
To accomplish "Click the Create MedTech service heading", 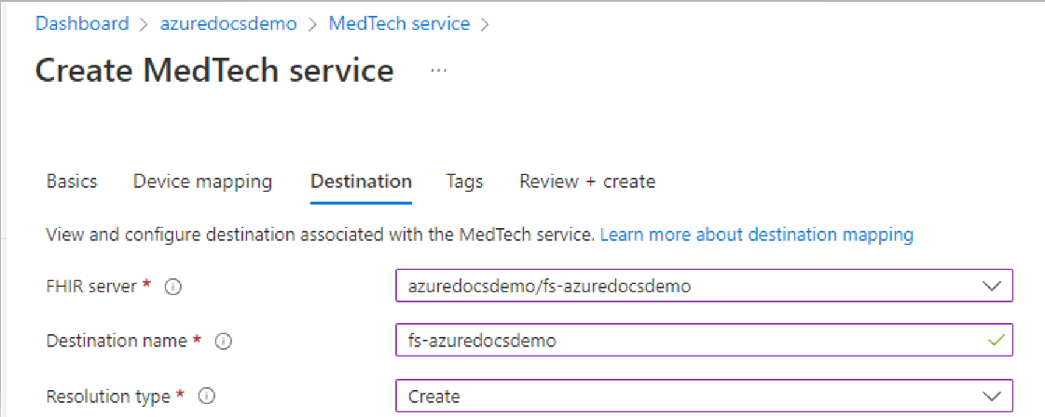I will (213, 71).
